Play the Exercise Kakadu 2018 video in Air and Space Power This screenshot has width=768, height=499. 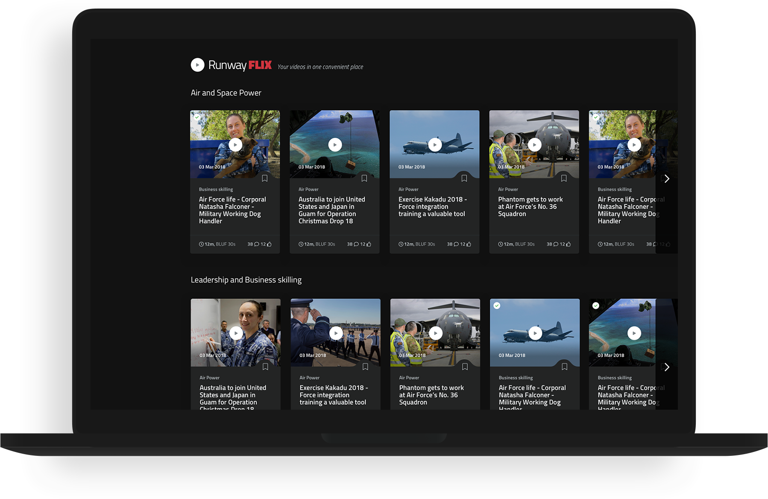tap(435, 145)
